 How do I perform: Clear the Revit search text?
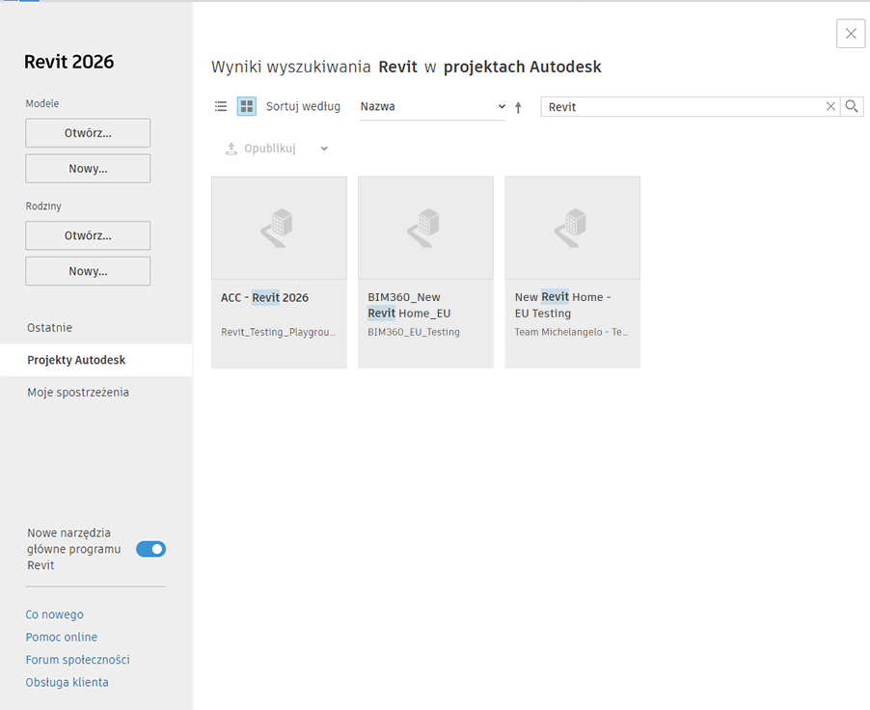[830, 106]
